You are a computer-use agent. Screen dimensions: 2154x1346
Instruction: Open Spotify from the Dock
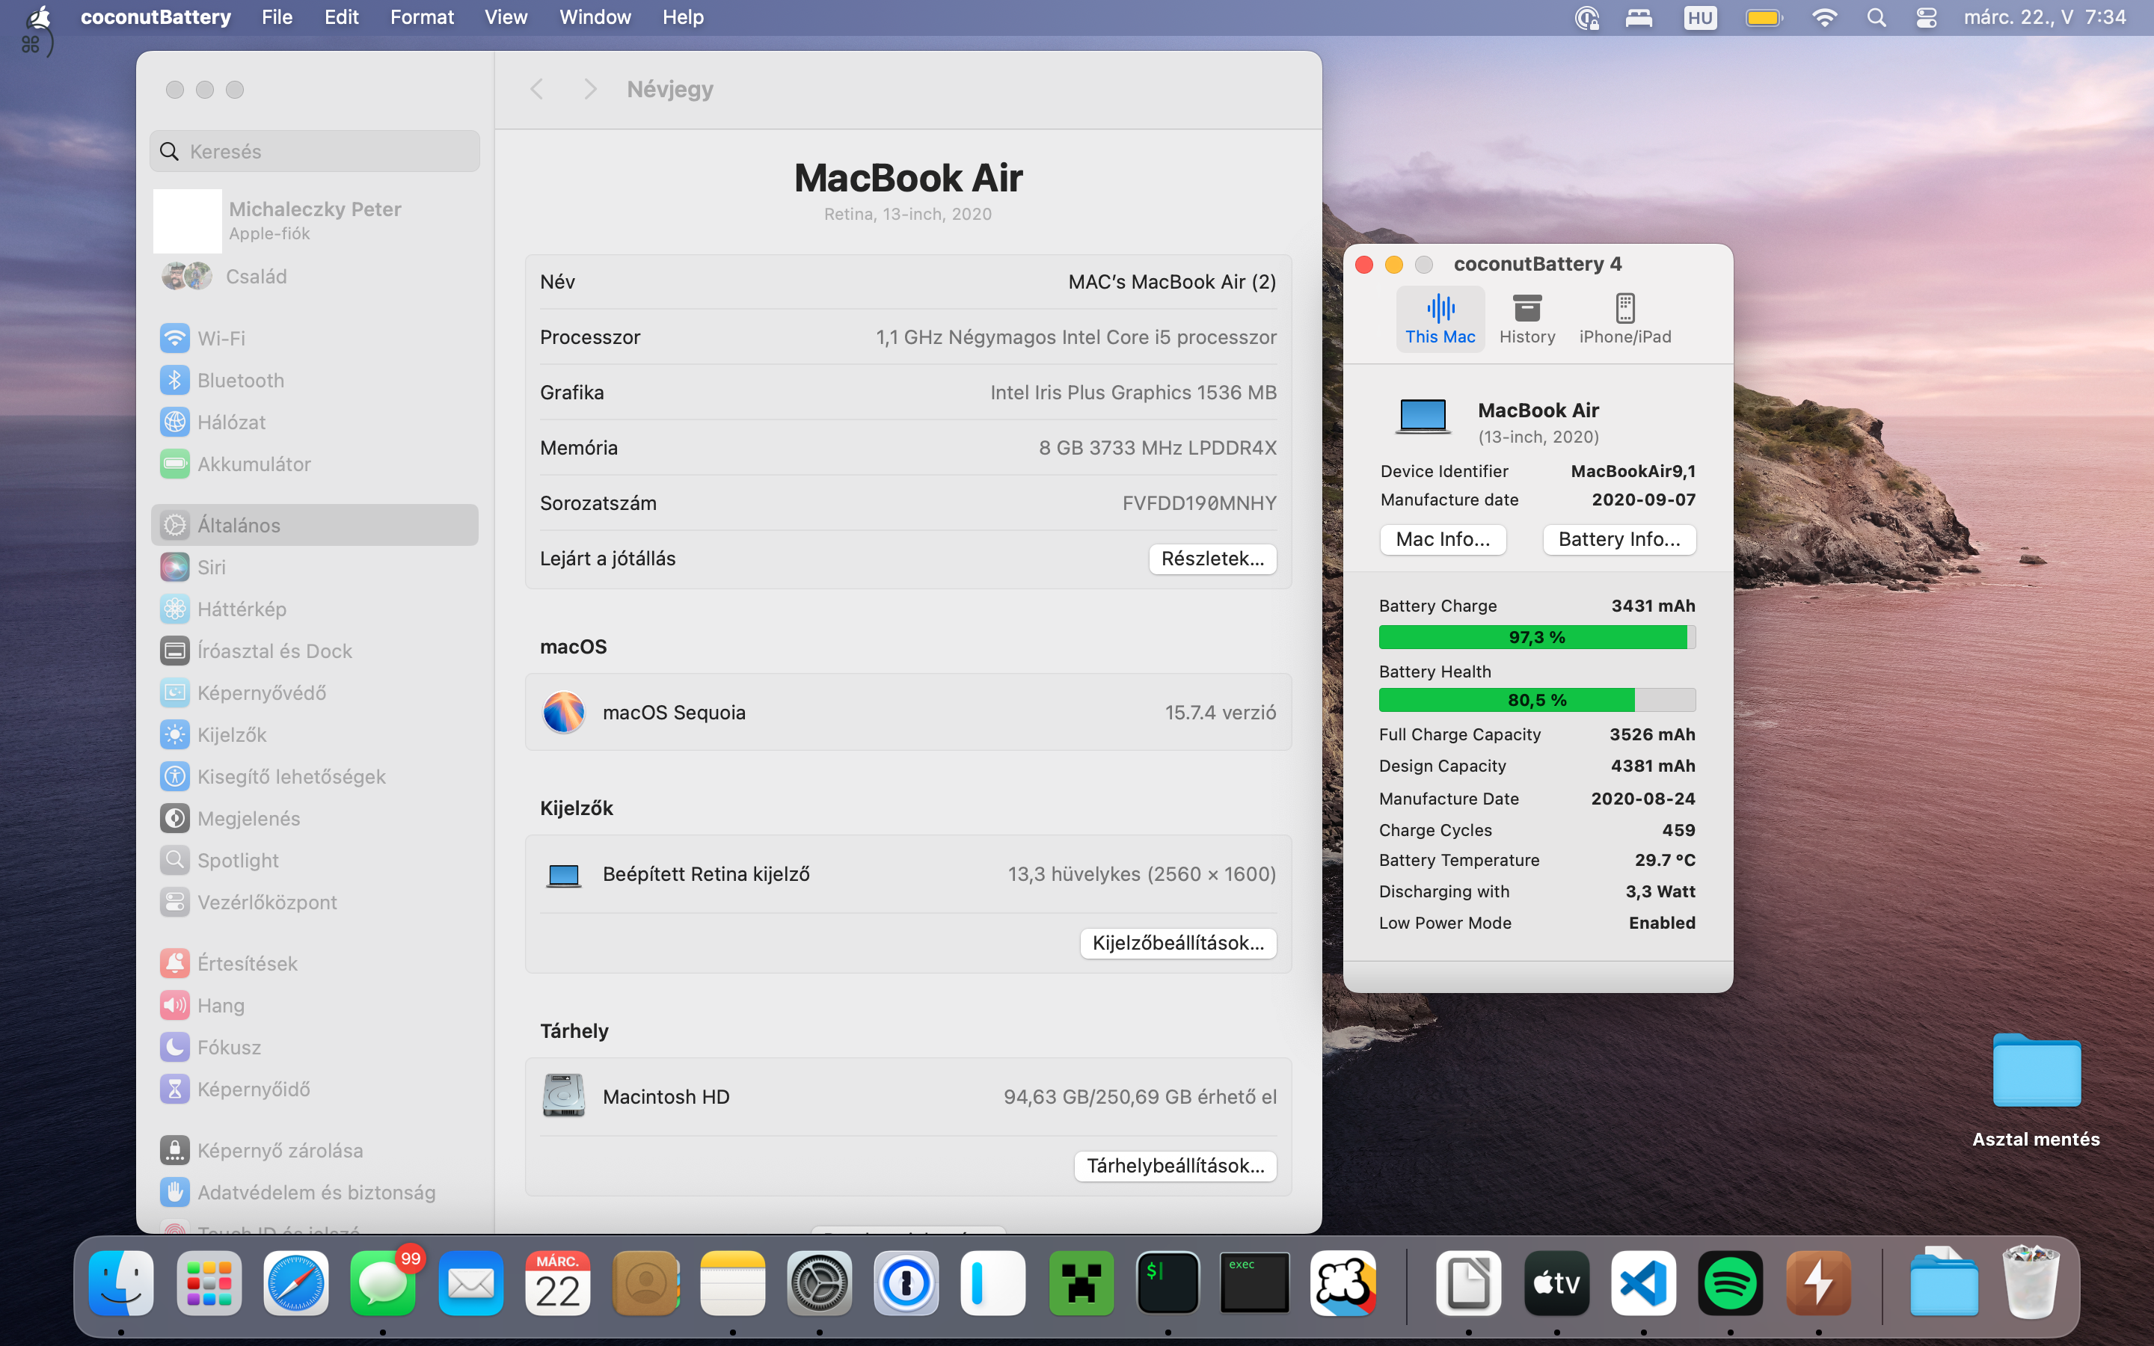pyautogui.click(x=1731, y=1282)
